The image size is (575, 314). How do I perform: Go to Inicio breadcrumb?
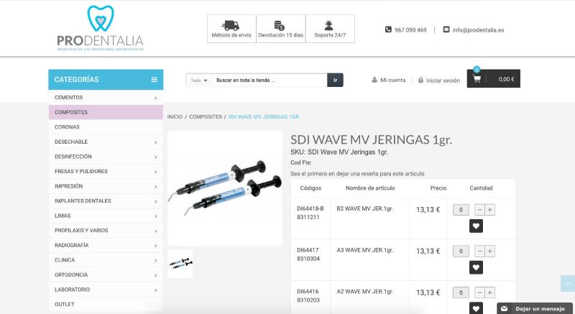click(x=175, y=116)
